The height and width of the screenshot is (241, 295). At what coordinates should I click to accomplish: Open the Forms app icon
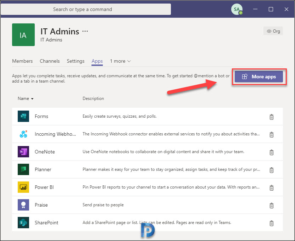pos(23,116)
